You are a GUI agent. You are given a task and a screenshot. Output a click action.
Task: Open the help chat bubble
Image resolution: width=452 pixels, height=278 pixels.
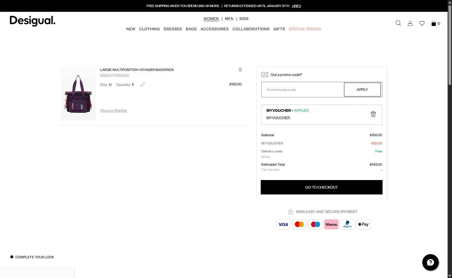[430, 262]
